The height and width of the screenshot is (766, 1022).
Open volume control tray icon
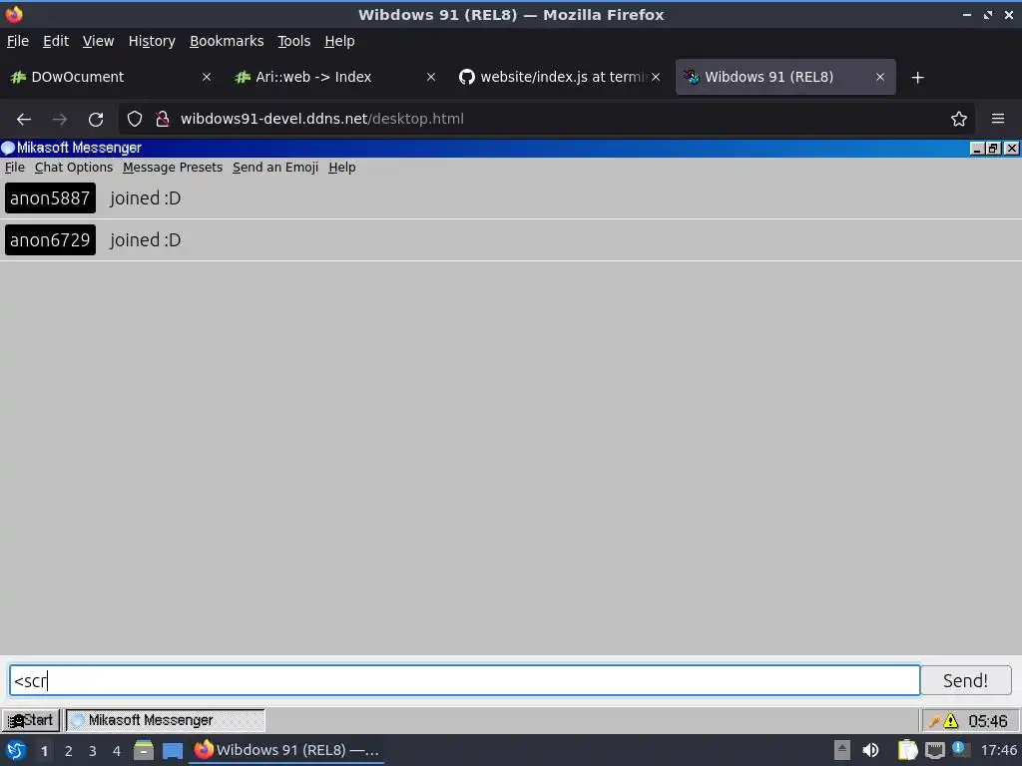point(870,750)
